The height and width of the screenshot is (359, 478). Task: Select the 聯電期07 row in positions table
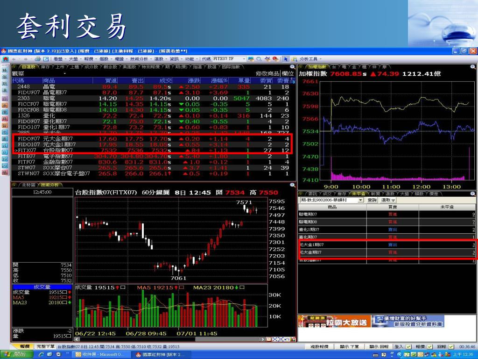click(x=387, y=214)
